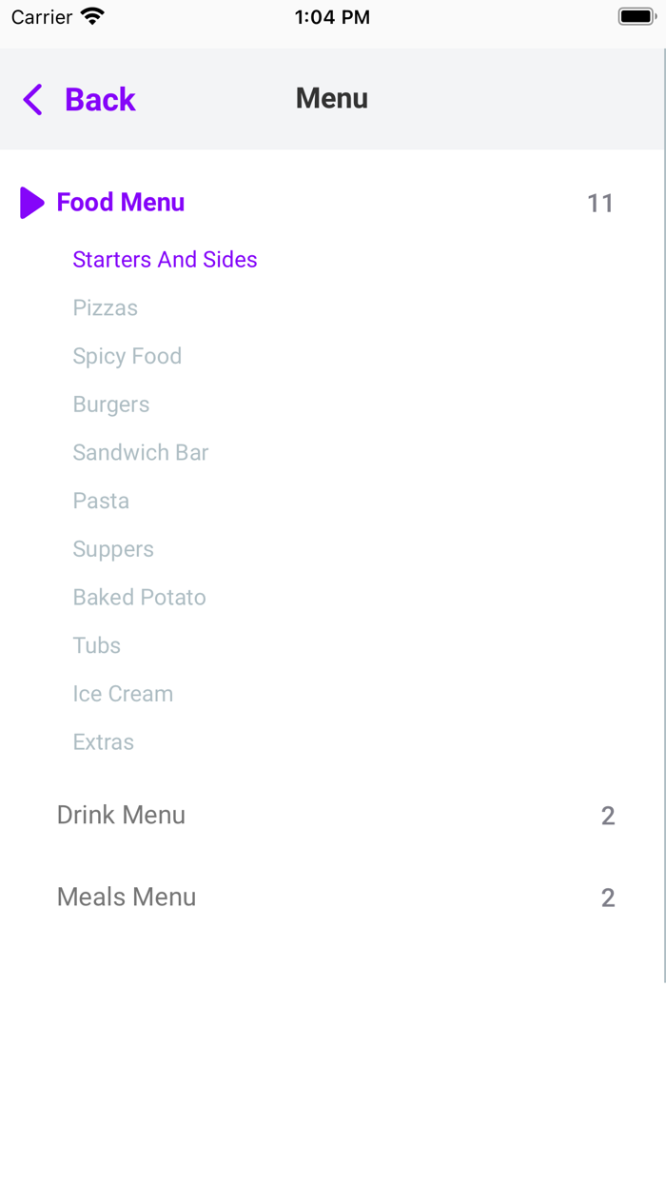Click the battery icon in status bar
666x1184 pixels.
click(637, 17)
